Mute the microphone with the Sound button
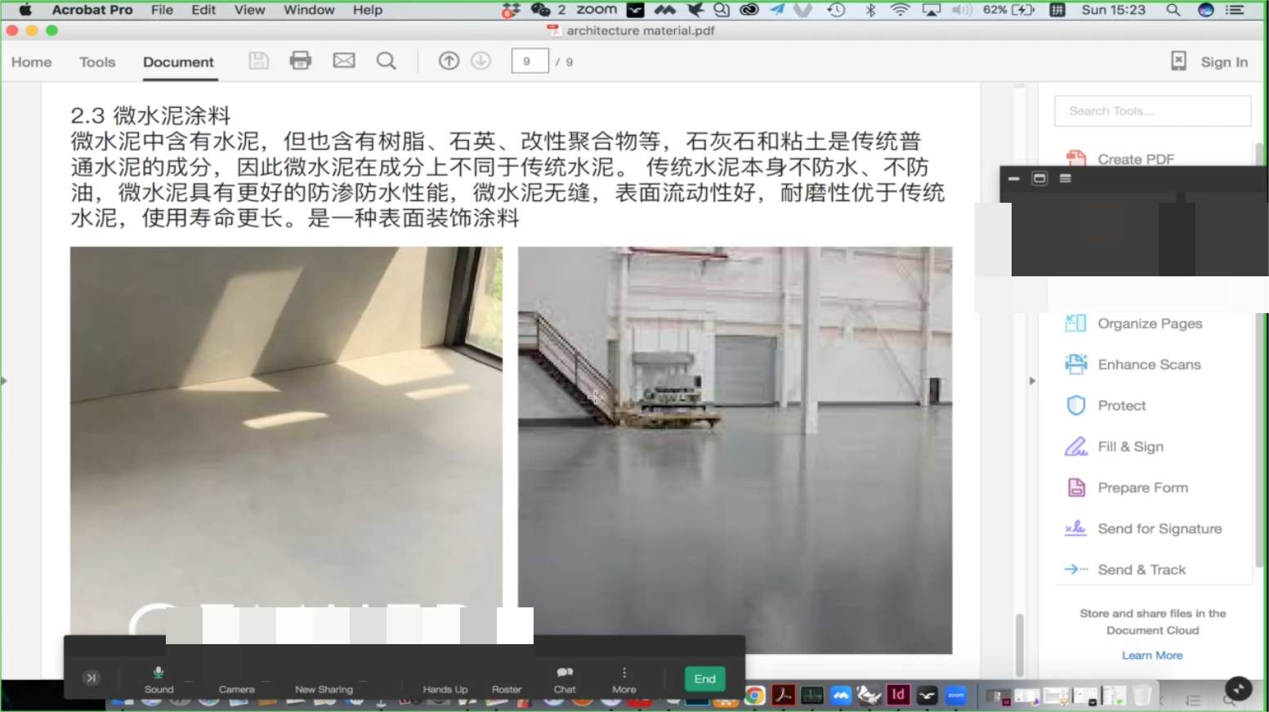This screenshot has width=1269, height=712. (x=159, y=678)
